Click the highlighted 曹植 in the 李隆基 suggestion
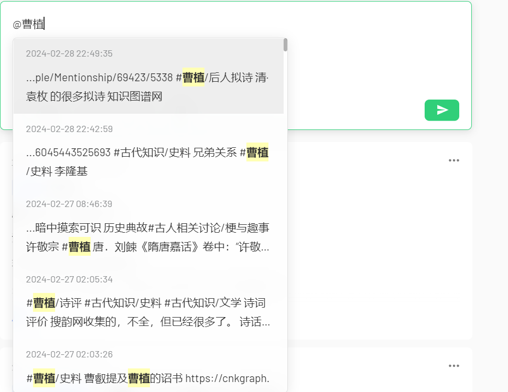The width and height of the screenshot is (508, 392). [258, 152]
